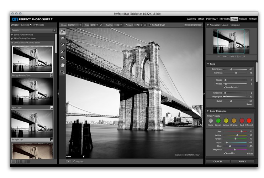Reset the Color Response settings
The width and height of the screenshot is (264, 178).
coord(250,153)
